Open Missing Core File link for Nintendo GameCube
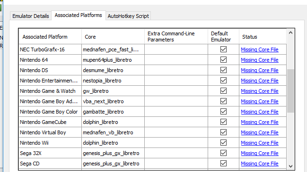 point(260,122)
